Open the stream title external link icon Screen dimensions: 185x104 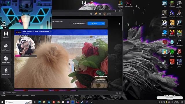click(51, 31)
